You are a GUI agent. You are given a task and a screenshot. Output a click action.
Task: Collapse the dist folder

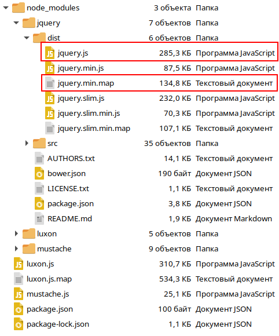pos(27,38)
